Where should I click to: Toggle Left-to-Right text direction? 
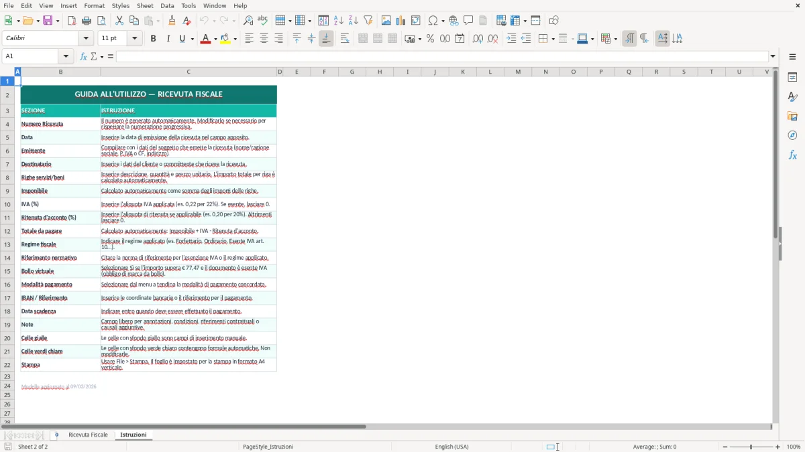tap(629, 39)
